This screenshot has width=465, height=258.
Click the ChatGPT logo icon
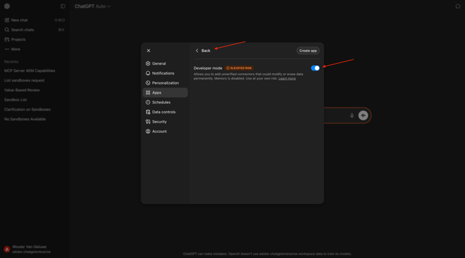point(7,6)
